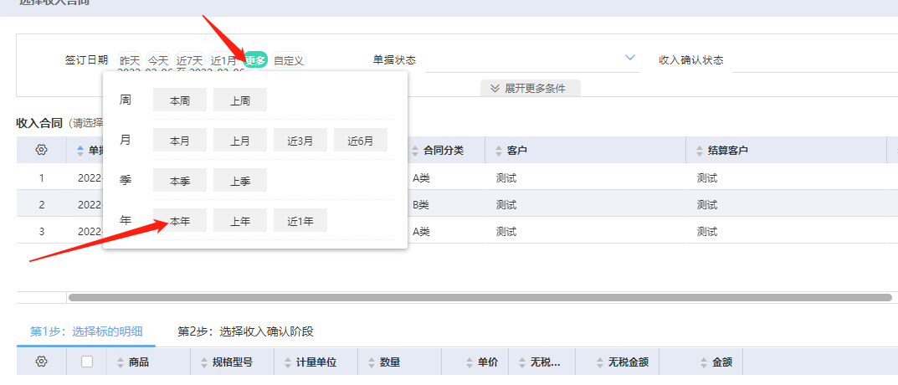
Task: Open the 单据状态 dropdown arrow
Action: [x=630, y=59]
